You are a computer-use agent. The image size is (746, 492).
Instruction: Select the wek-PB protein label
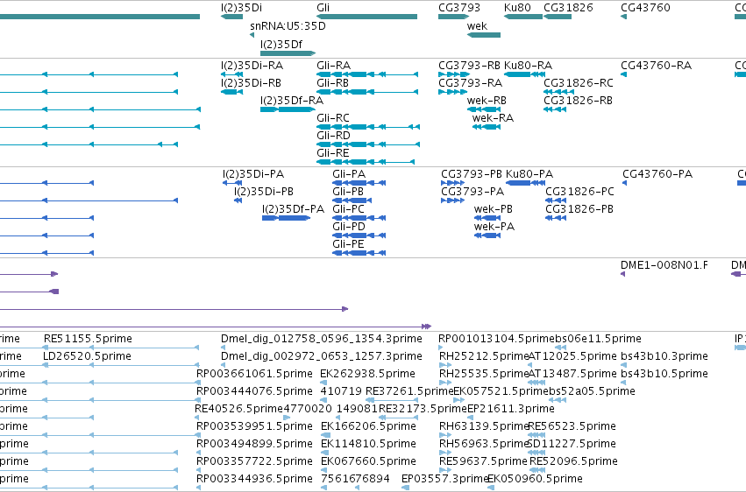tap(494, 209)
